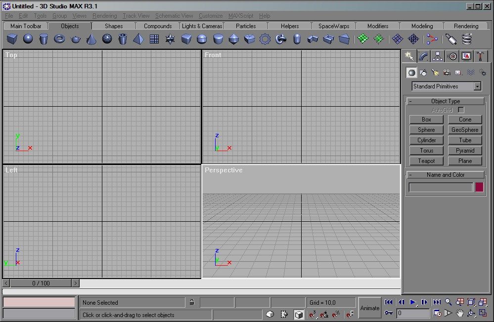The image size is (494, 322).
Task: Open the Rendering menu
Action: pyautogui.click(x=104, y=16)
